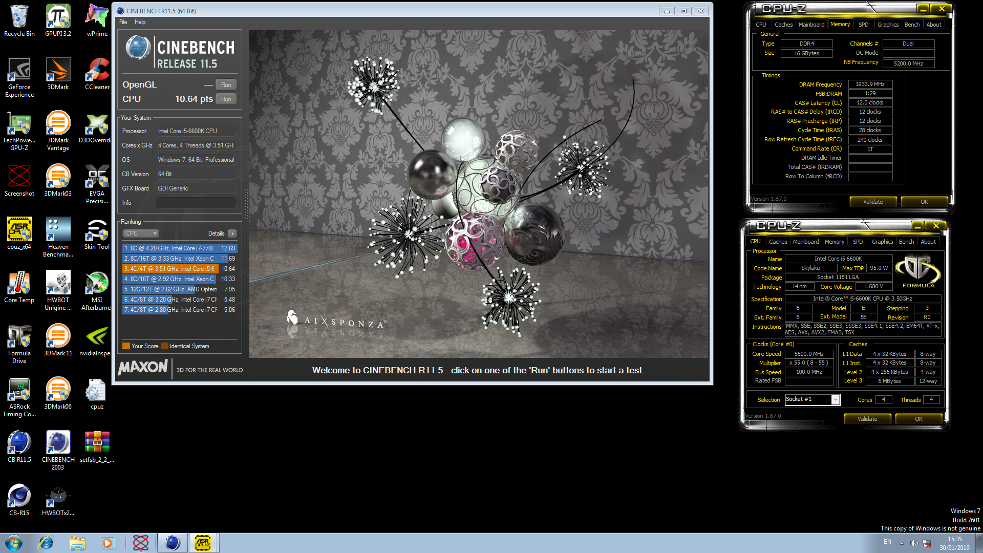Open nvidiaInspector desktop icon
The height and width of the screenshot is (553, 983).
[97, 340]
